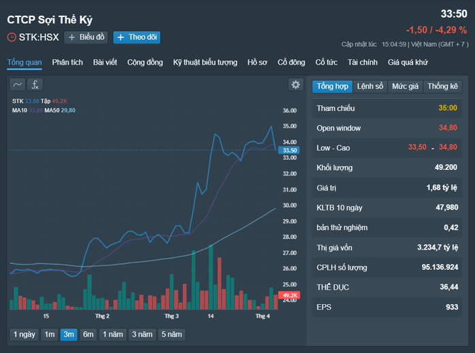
Task: Click the Tập 49,2K legend entry
Action: tap(54, 101)
